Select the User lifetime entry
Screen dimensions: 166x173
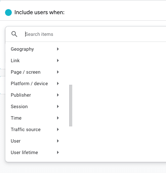click(x=35, y=152)
